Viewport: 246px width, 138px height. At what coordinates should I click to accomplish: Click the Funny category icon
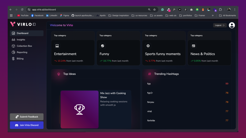point(102,46)
